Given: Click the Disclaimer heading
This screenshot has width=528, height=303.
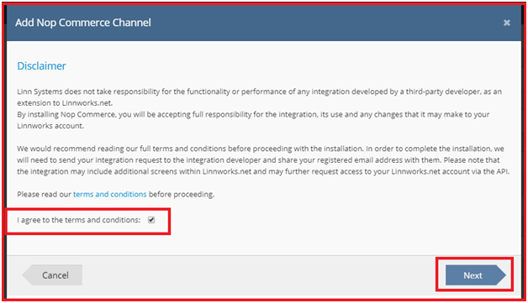Looking at the screenshot, I should (41, 66).
